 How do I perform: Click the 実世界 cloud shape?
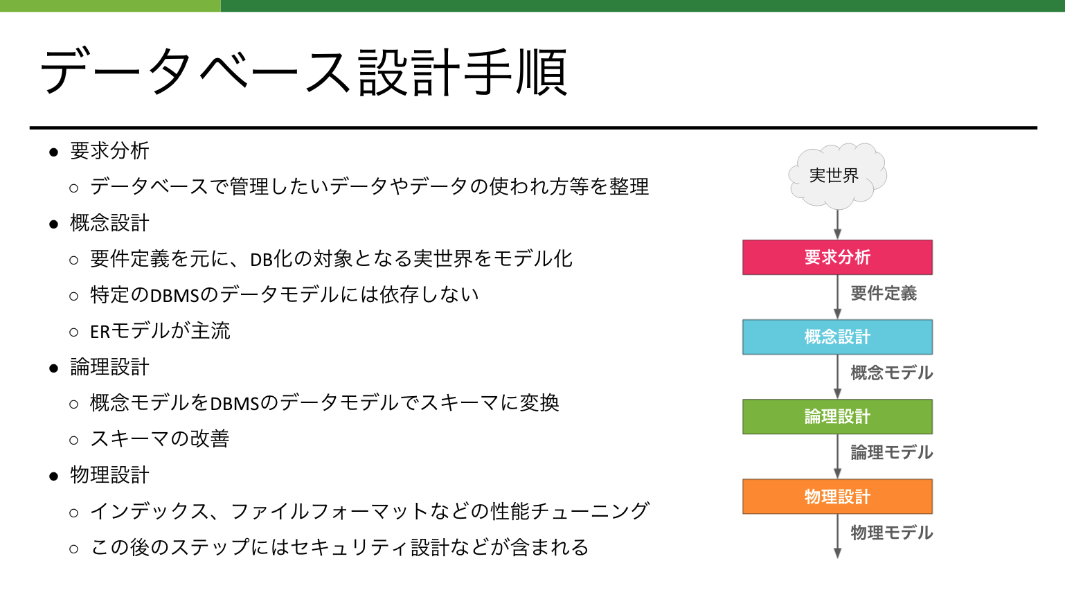coord(837,176)
